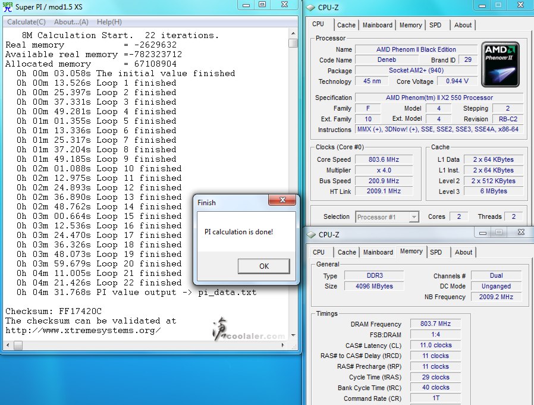Click the Channels # value Dual
Screen dimensions: 534x405
pos(496,275)
